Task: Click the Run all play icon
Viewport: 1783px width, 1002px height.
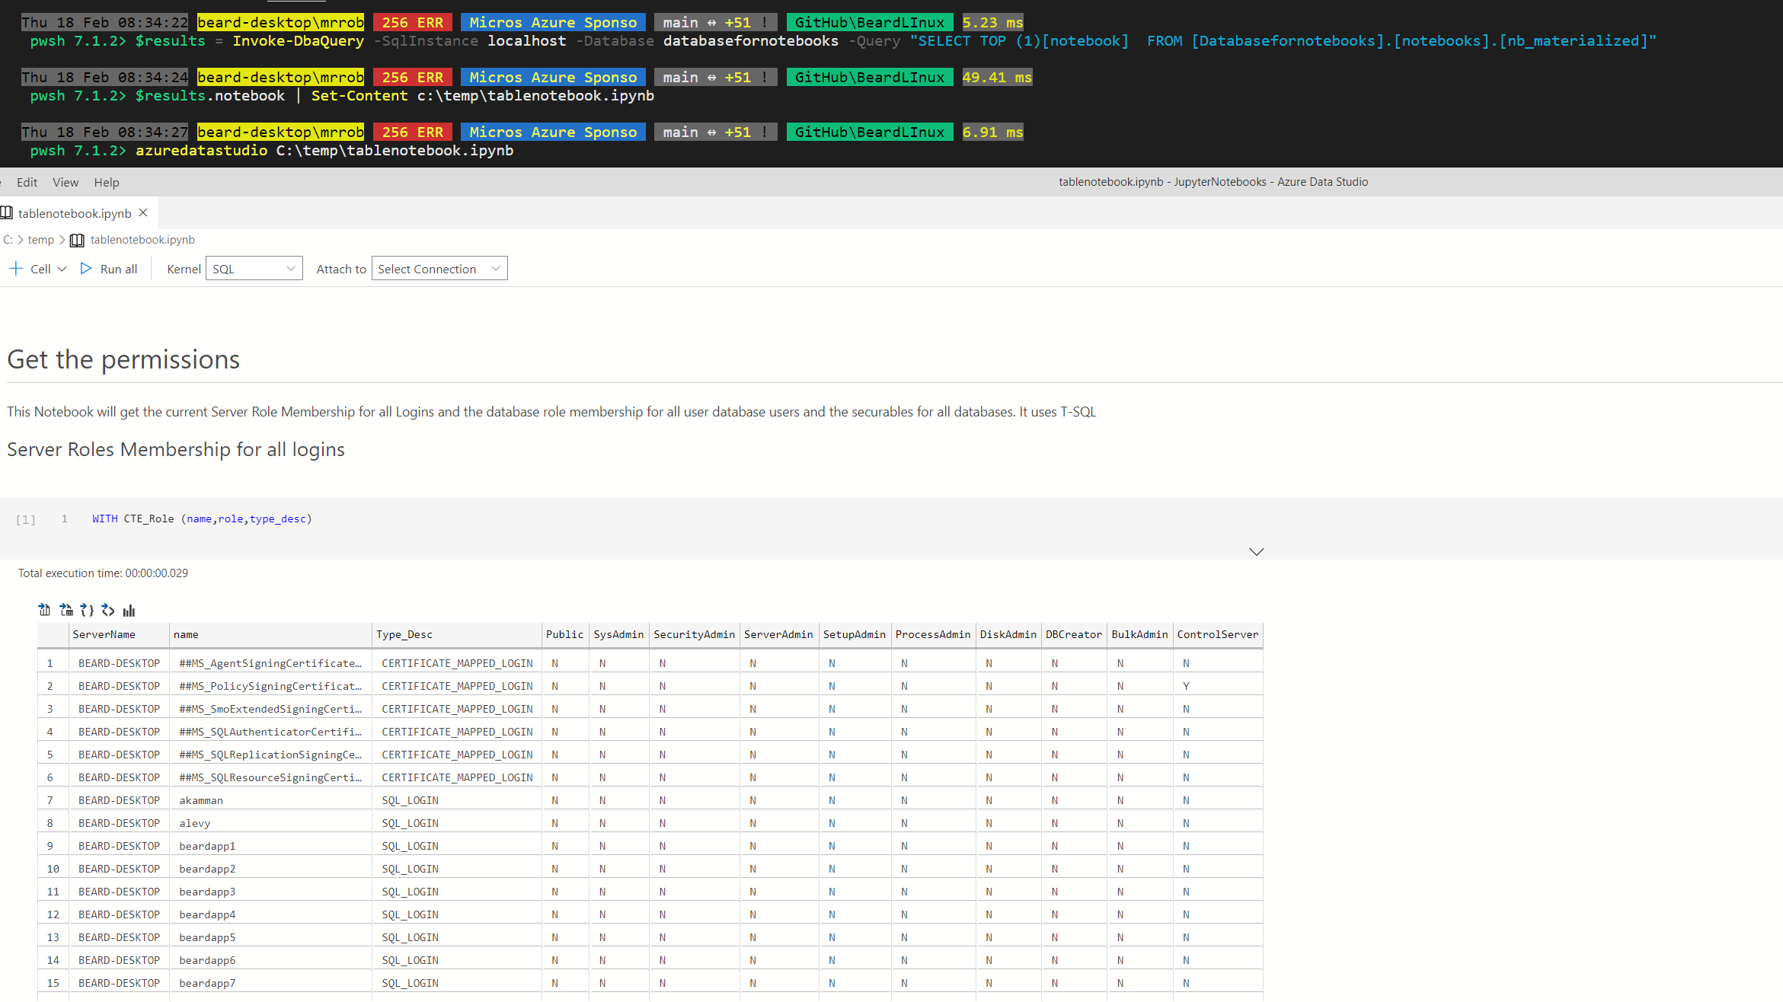Action: click(86, 269)
